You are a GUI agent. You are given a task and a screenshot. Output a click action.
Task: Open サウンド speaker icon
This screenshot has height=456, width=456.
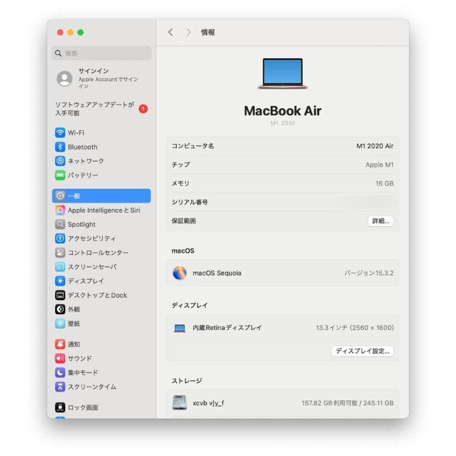click(x=60, y=358)
